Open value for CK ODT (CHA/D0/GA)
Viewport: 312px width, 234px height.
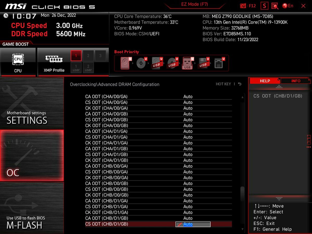188,108
